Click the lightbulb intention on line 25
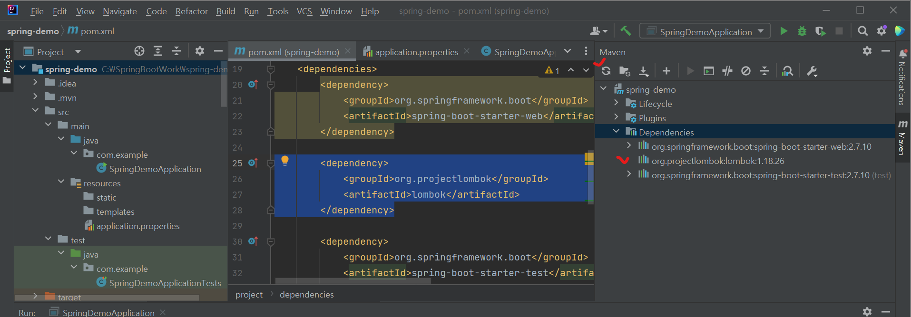The image size is (911, 317). [285, 161]
